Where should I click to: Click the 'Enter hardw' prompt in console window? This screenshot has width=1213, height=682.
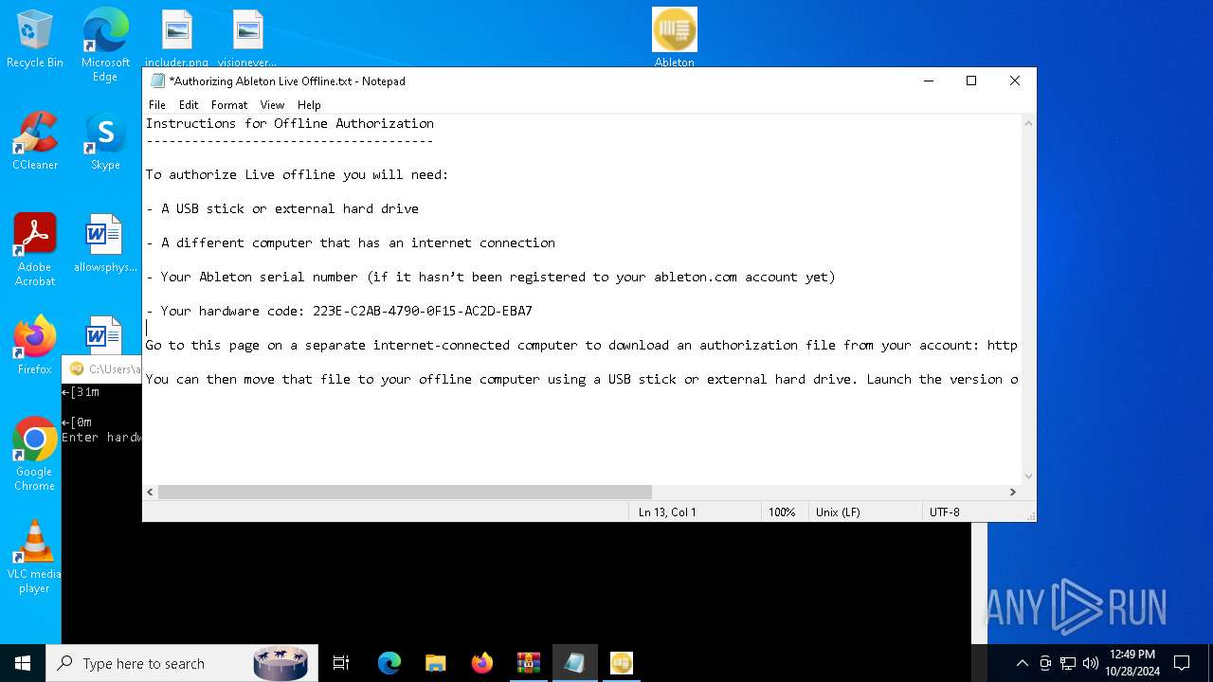click(101, 438)
